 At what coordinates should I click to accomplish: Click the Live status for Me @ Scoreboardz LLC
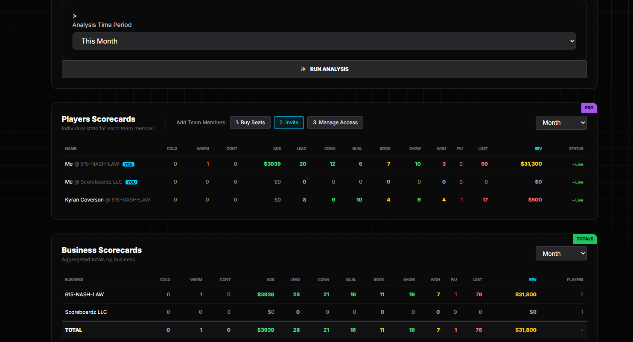point(578,182)
